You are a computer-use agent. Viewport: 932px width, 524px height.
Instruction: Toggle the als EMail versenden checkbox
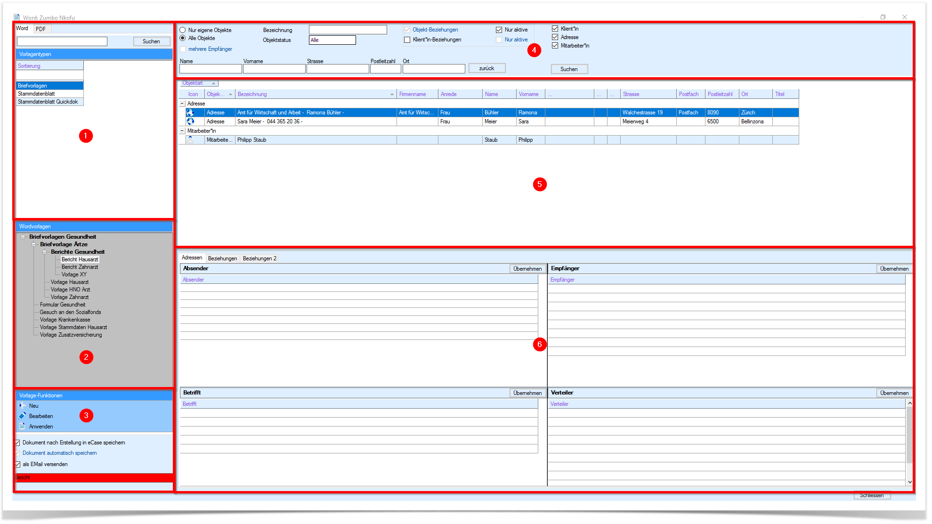point(17,464)
